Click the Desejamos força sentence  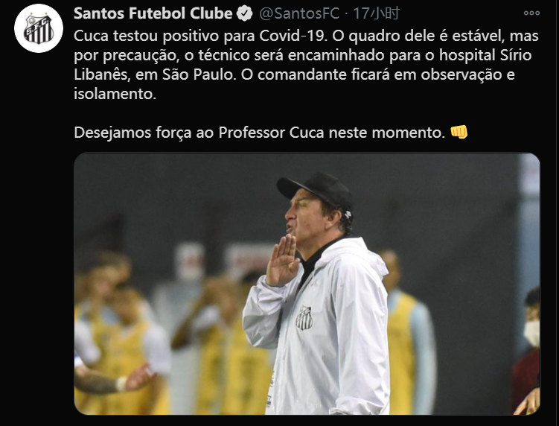[x=260, y=133]
